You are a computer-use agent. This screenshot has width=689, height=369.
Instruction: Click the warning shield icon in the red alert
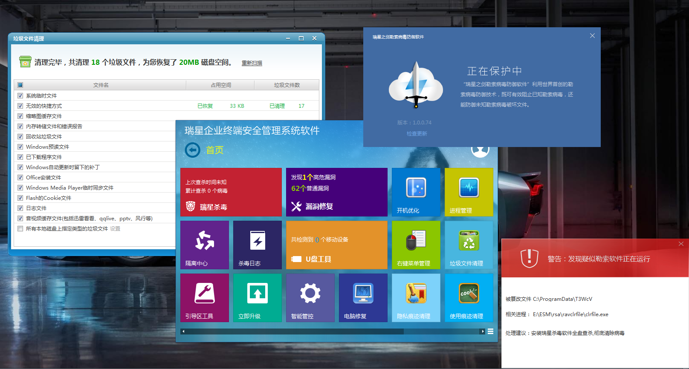[530, 258]
